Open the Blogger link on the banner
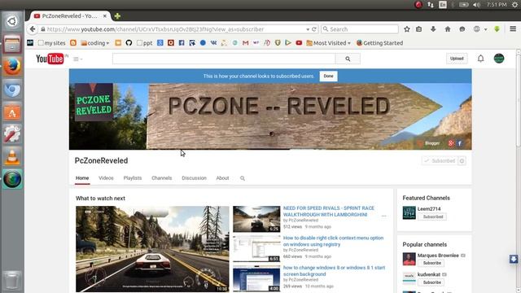Viewport: 521px width, 293px height. (x=429, y=143)
